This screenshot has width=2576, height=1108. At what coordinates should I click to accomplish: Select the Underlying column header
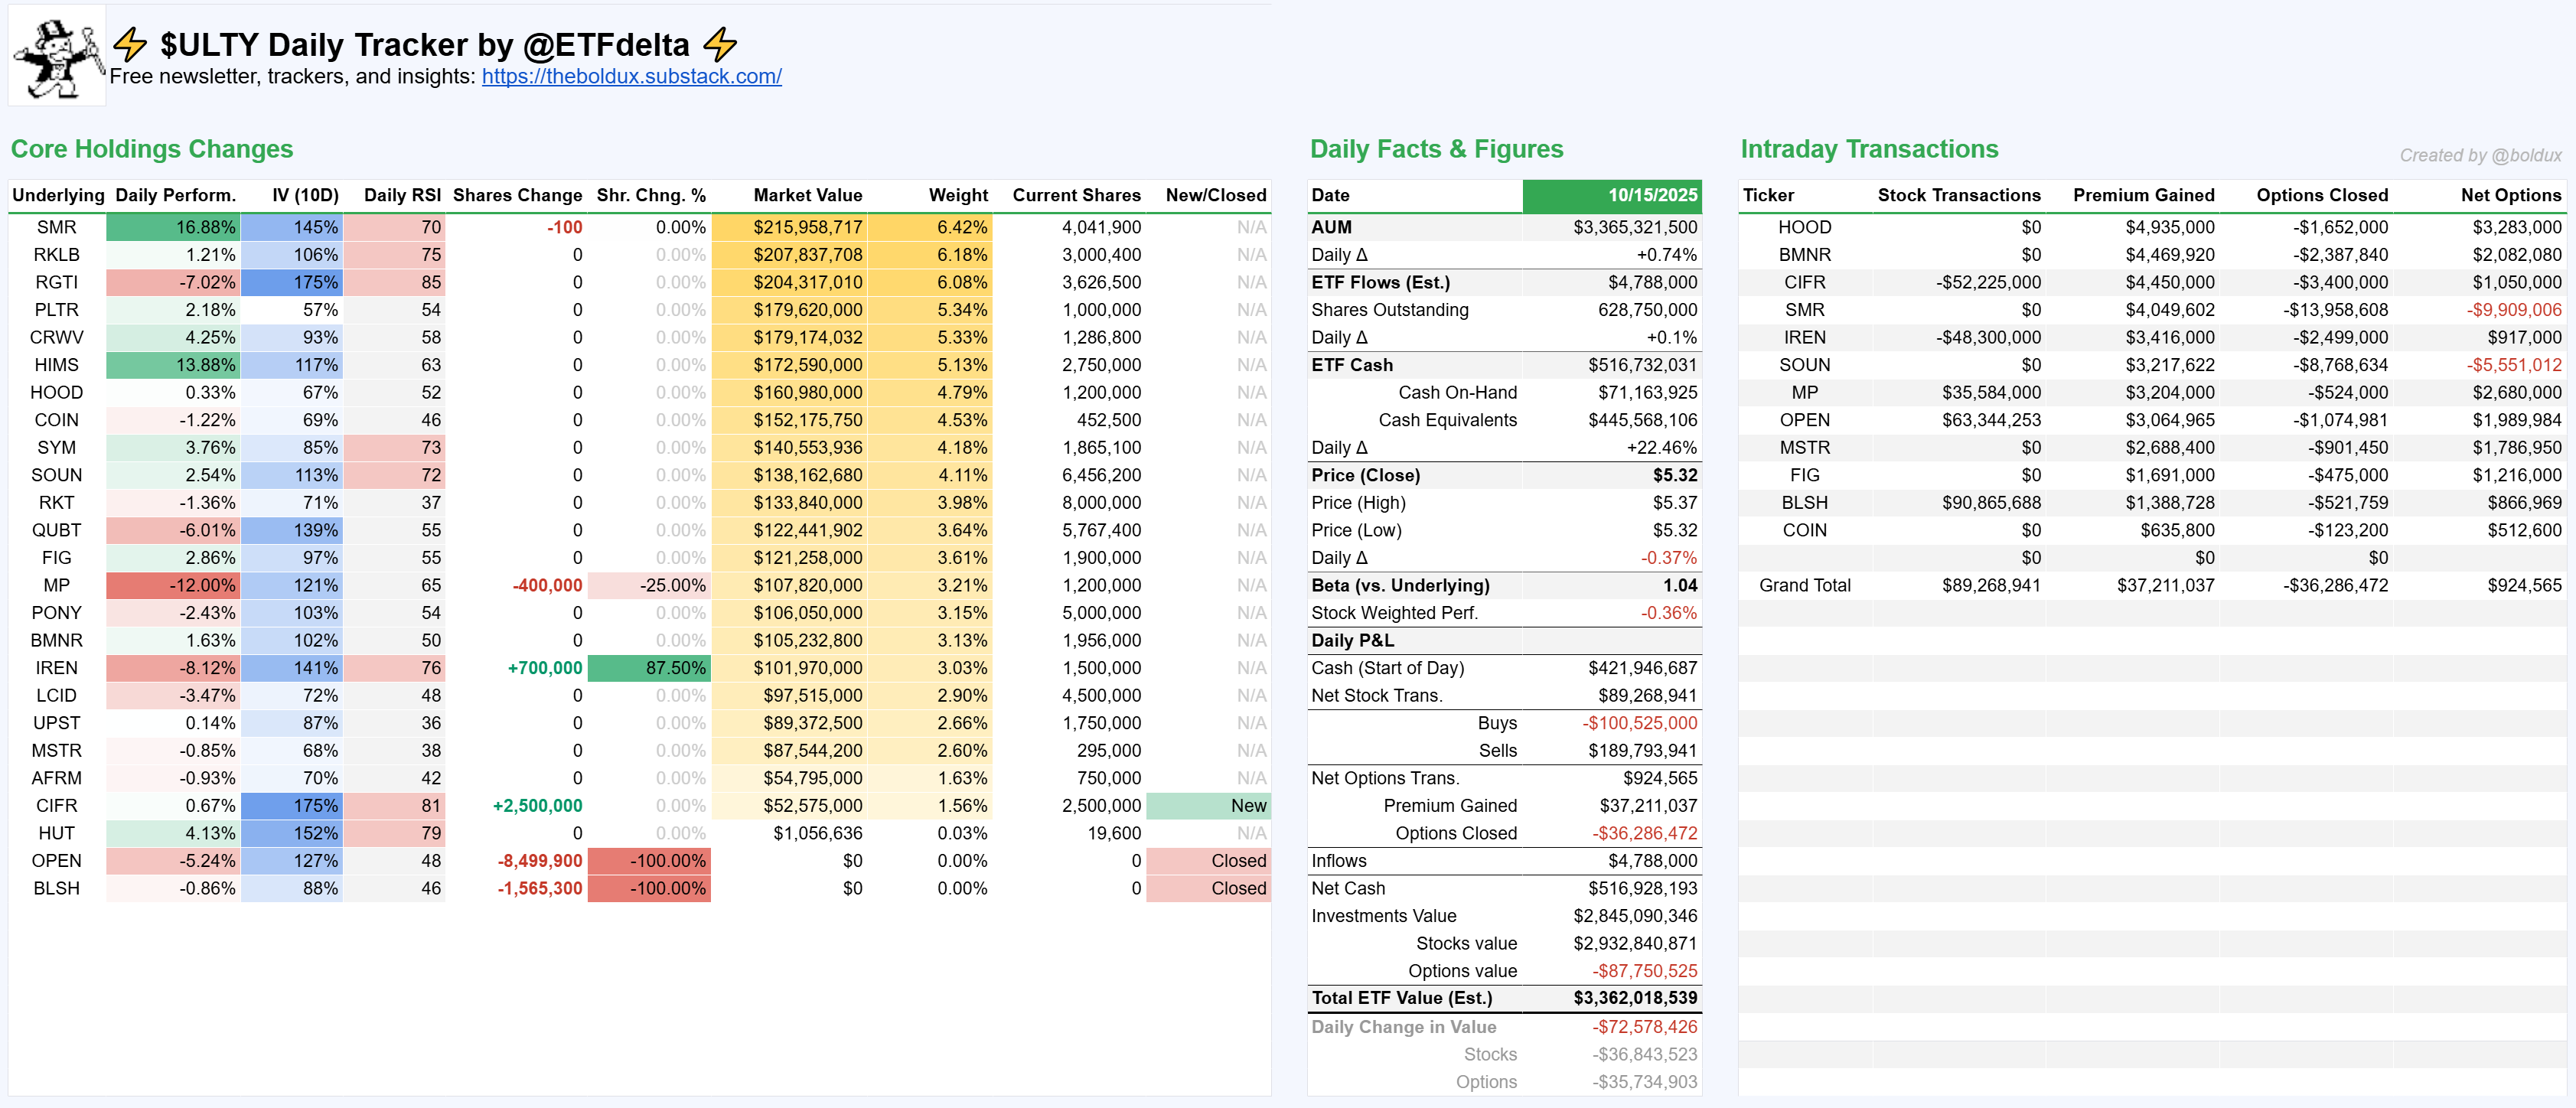tap(58, 195)
